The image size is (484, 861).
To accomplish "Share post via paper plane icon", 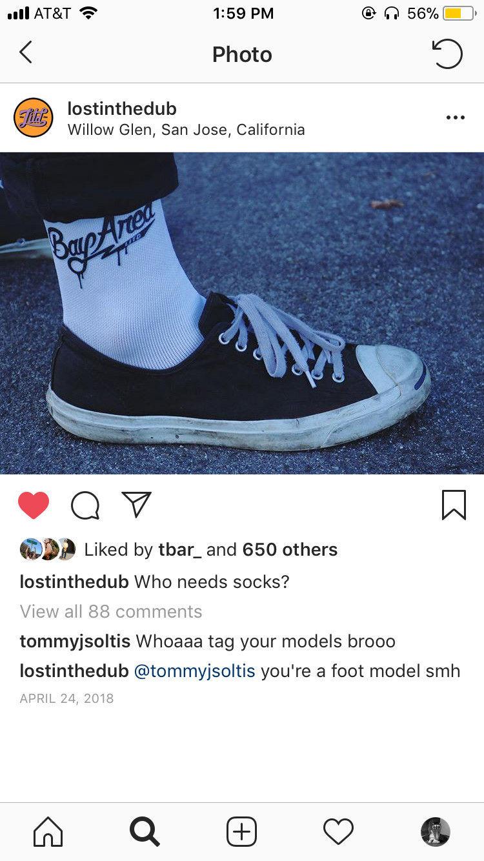I will [136, 505].
